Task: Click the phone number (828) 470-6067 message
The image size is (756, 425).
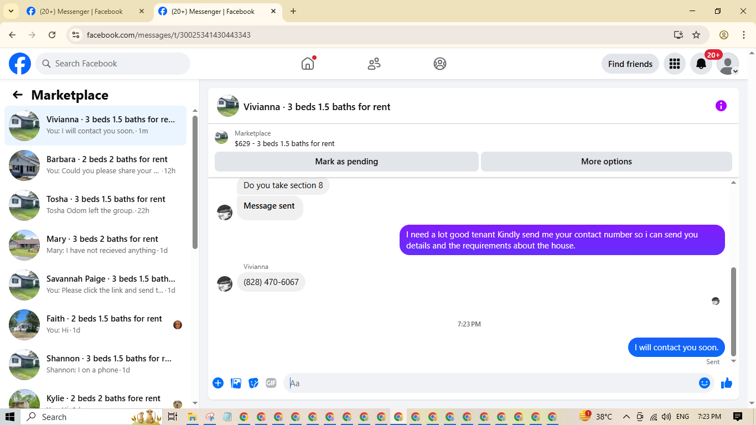Action: point(271,282)
